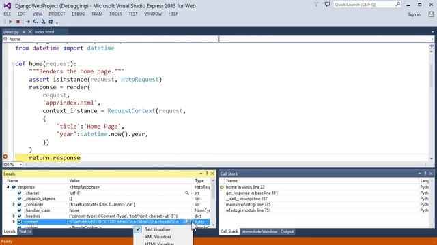Image resolution: width=437 pixels, height=245 pixels.
Task: Expand the content variable node
Action: 14,222
